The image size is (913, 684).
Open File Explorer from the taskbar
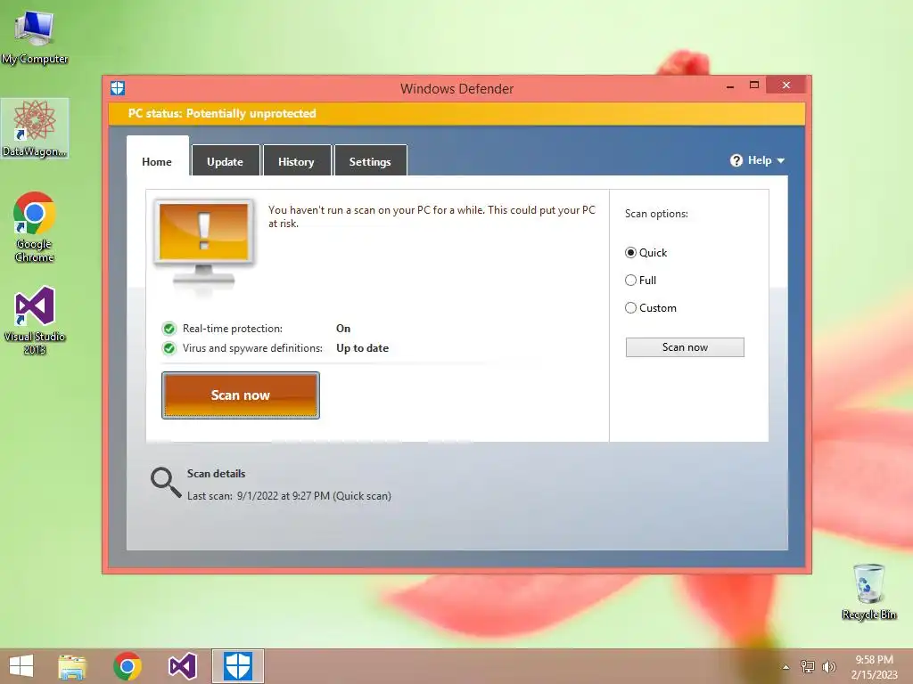pyautogui.click(x=72, y=666)
